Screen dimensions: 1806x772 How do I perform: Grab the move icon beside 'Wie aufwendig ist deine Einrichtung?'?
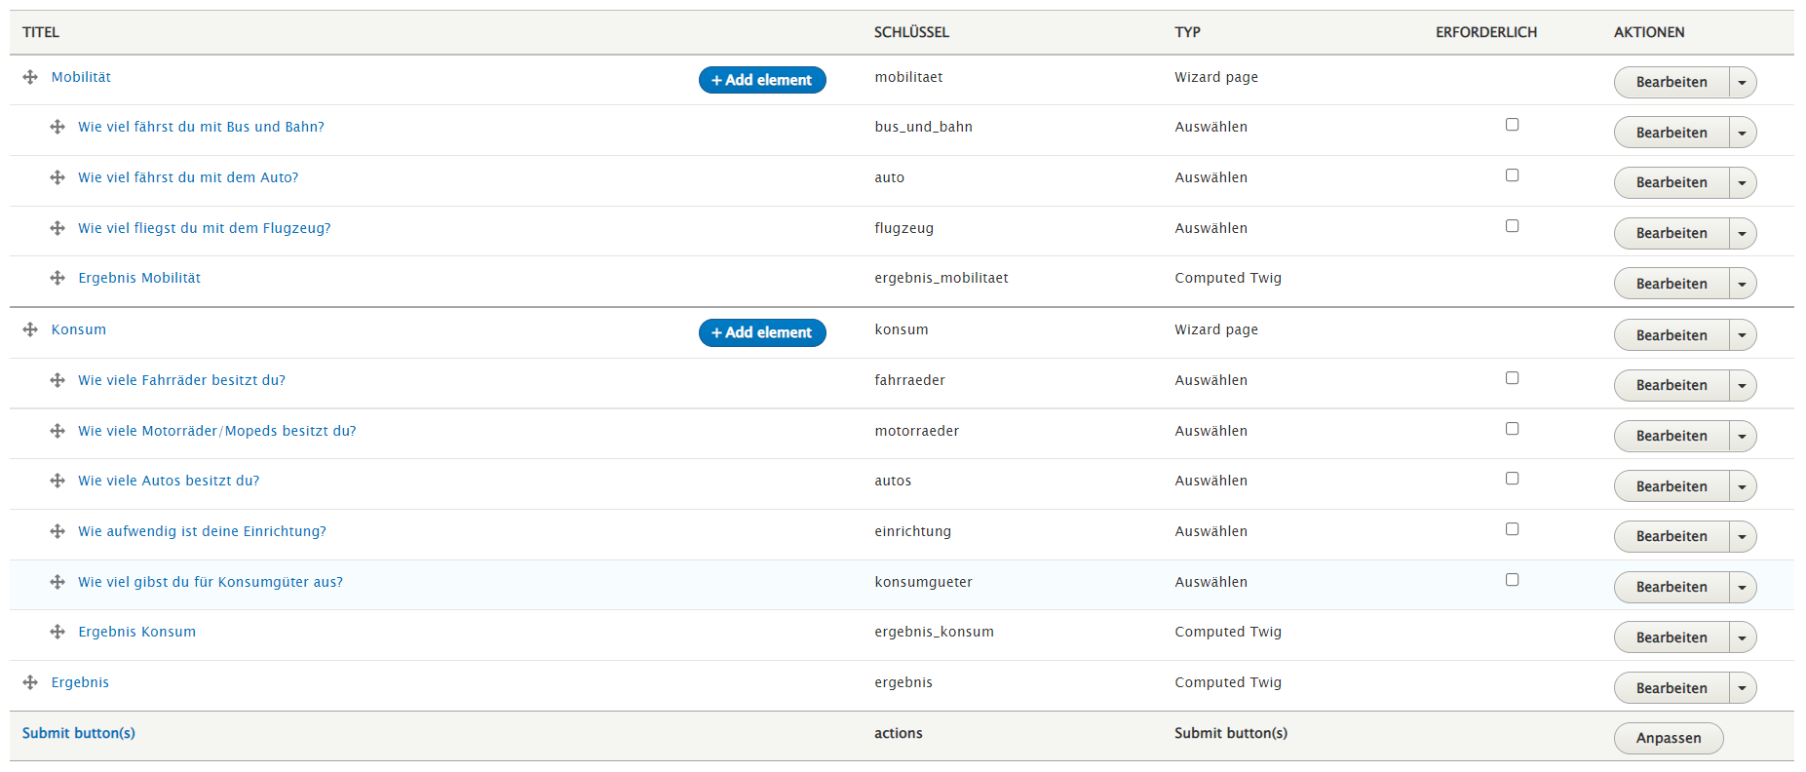tap(58, 531)
